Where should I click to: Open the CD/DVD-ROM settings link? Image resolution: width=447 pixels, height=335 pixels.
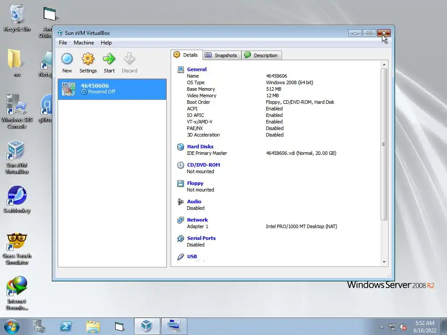(x=203, y=164)
